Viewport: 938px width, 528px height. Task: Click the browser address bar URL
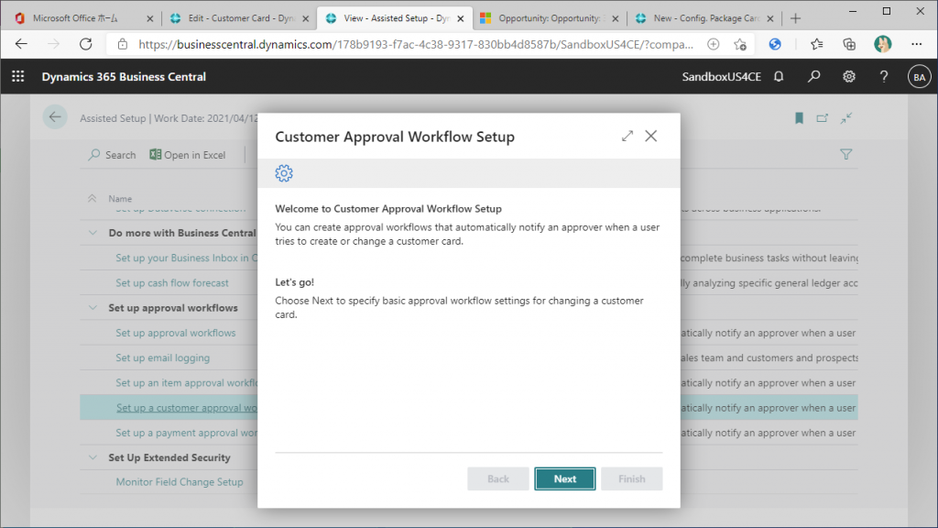pyautogui.click(x=416, y=44)
